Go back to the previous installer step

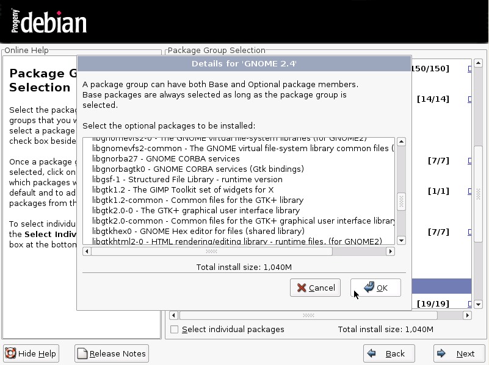point(388,353)
